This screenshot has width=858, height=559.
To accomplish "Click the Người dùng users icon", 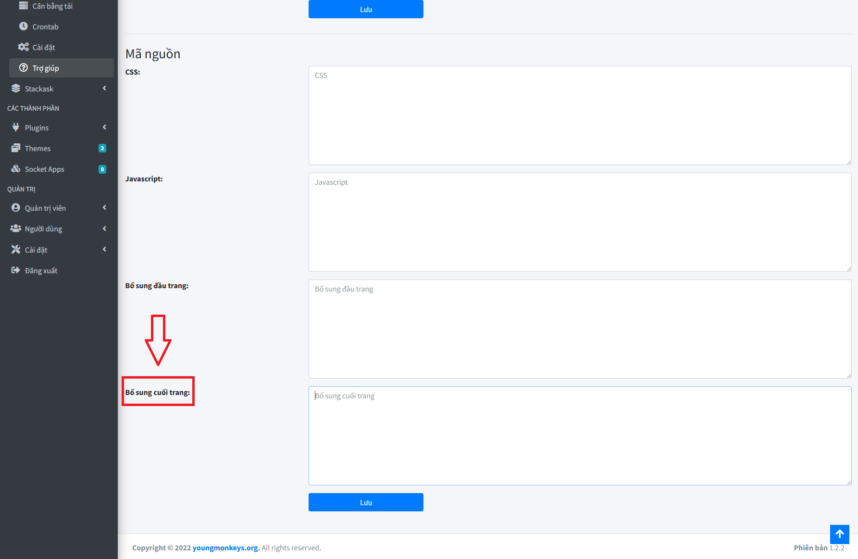I will (16, 229).
